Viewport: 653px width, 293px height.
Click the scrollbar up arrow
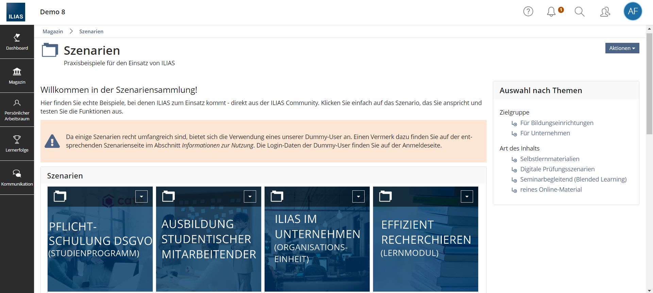pos(649,29)
